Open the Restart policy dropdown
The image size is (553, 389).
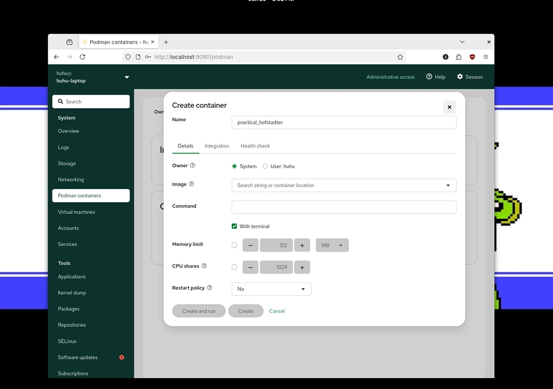point(271,289)
